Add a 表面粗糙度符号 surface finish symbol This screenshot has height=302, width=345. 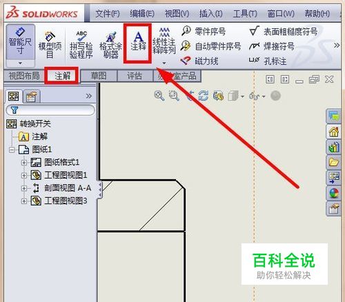pyautogui.click(x=284, y=31)
